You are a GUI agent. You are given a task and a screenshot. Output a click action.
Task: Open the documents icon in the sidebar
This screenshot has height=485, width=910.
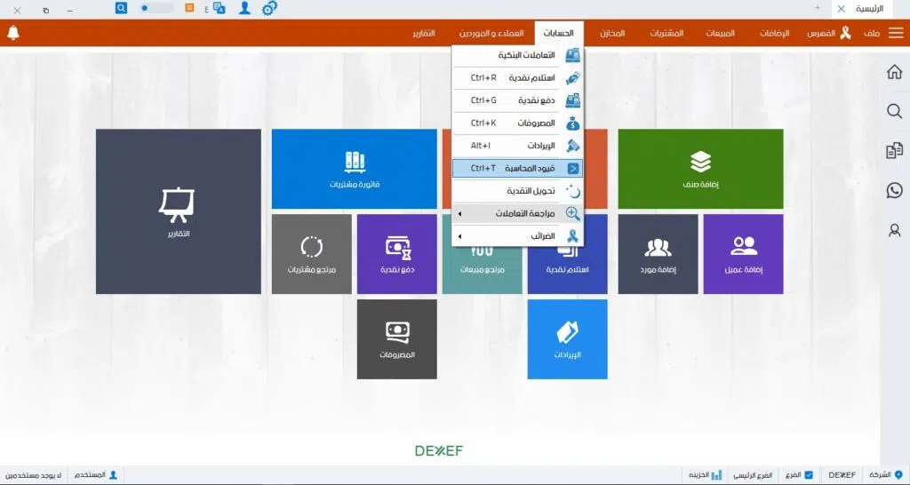click(894, 151)
